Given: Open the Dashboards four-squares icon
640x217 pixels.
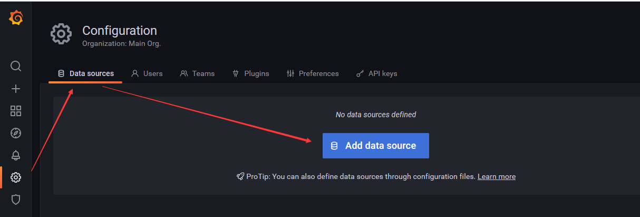Looking at the screenshot, I should click(16, 111).
